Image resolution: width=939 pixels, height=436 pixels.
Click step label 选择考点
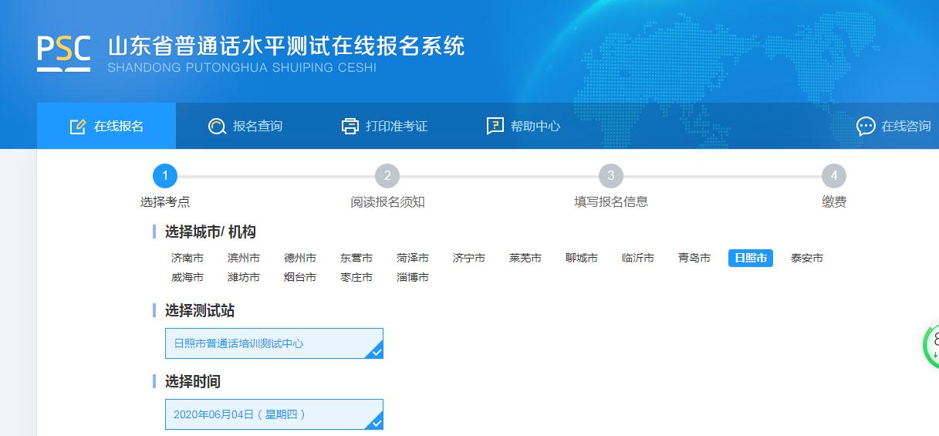(165, 202)
